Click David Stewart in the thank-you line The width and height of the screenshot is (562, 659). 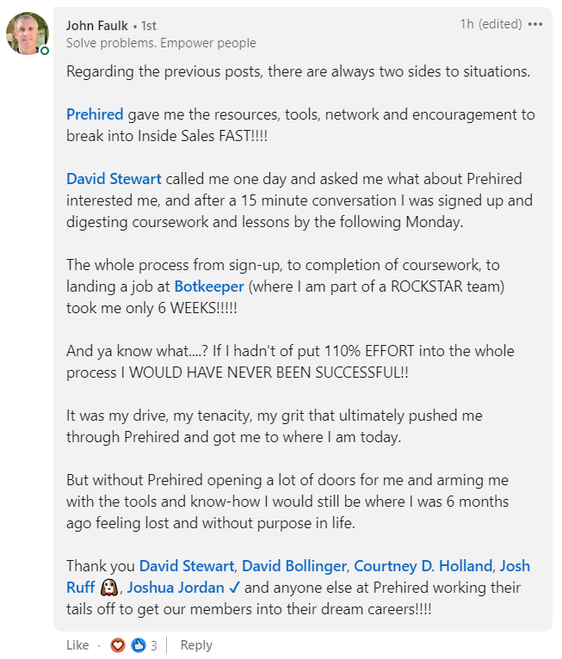click(x=187, y=566)
